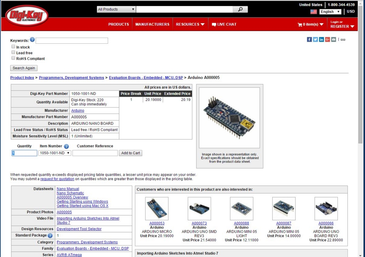The image size is (365, 257).
Task: Click the Standard Package help icon
Action: tap(50, 236)
